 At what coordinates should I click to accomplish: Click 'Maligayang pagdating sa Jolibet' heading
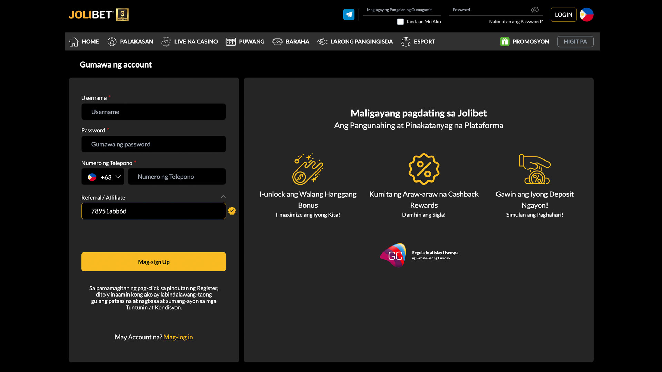point(419,113)
